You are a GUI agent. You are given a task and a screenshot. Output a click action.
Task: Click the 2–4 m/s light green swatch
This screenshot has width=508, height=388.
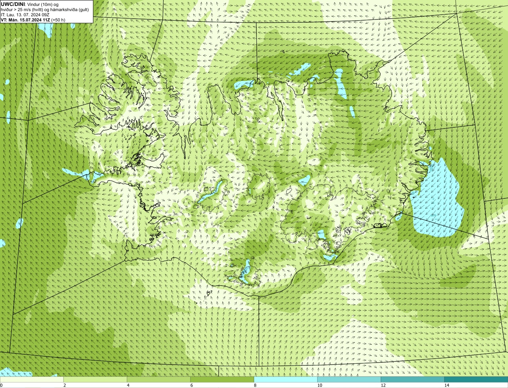coord(95,379)
